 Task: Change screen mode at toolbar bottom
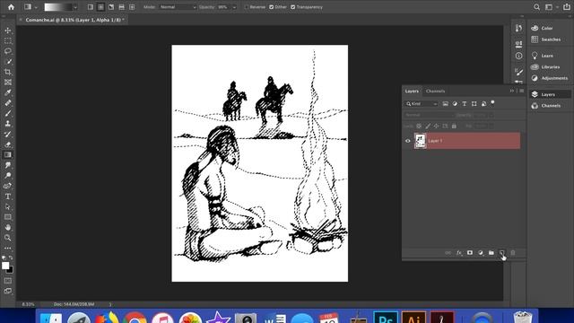[8, 291]
